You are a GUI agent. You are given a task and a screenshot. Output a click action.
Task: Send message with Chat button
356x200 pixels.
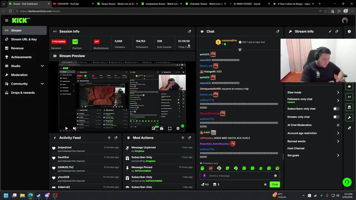coord(275,184)
